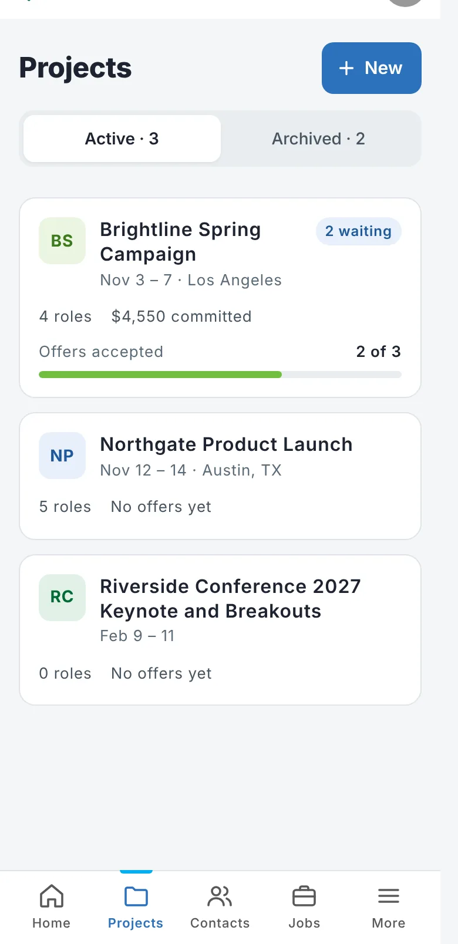Click the 2 waiting badge
This screenshot has width=458, height=944.
click(x=359, y=231)
